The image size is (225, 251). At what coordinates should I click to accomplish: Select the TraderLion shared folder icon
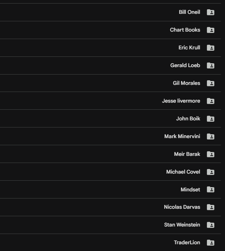[210, 242]
